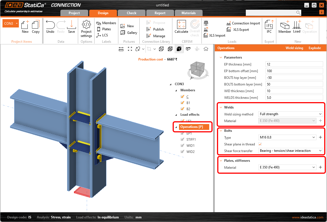This screenshot has width=327, height=222.
Task: Run analysis with the Calculate icon
Action: coord(181,27)
